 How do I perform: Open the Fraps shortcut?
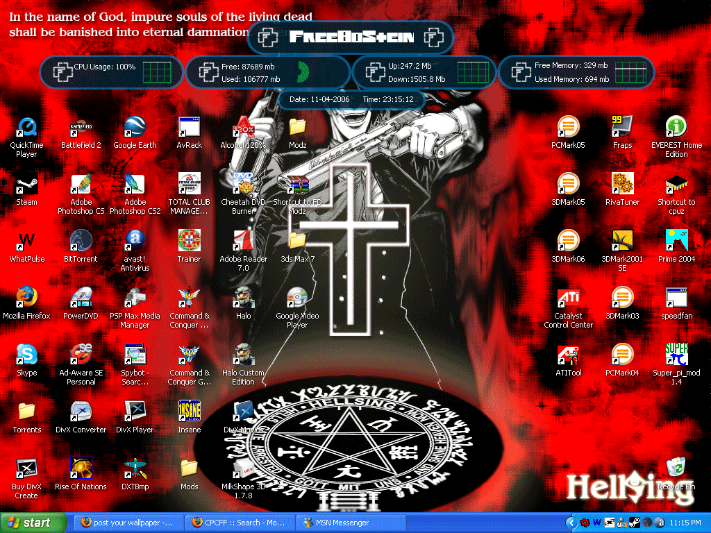622,128
